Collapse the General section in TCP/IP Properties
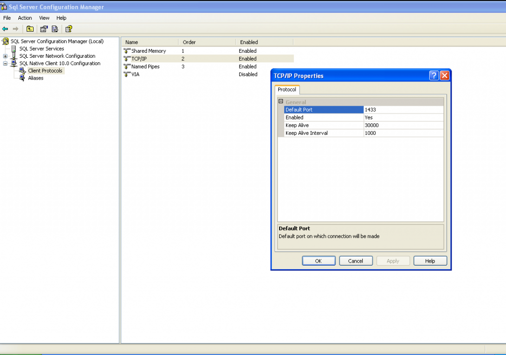This screenshot has height=355, width=506. pos(280,101)
